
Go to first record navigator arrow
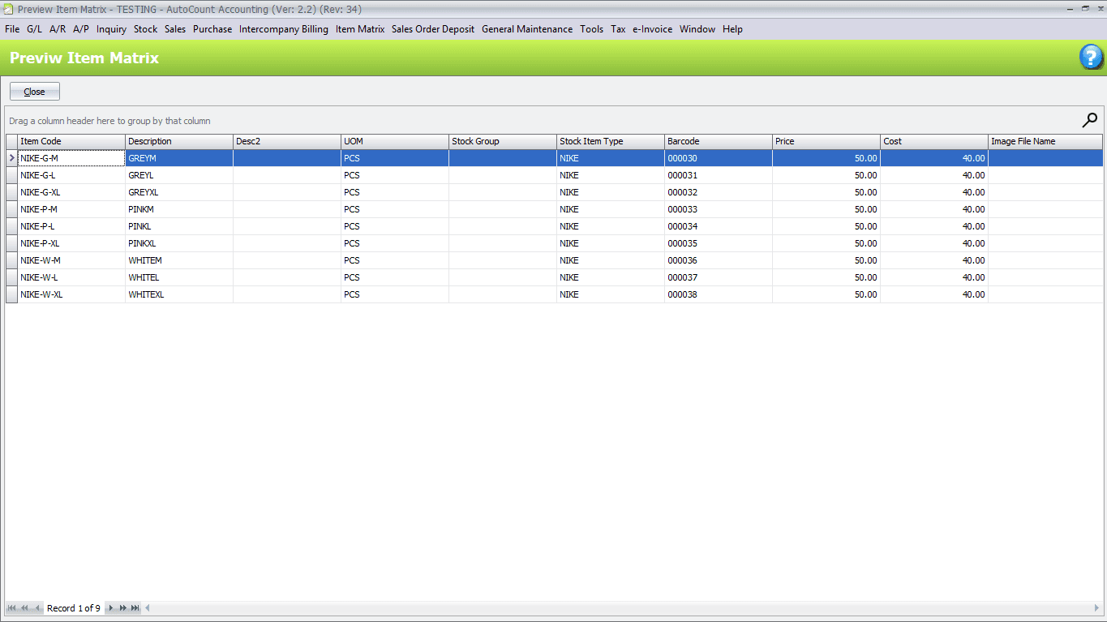12,608
